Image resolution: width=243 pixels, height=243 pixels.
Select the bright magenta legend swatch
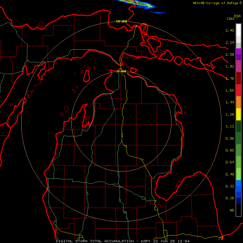(238, 51)
